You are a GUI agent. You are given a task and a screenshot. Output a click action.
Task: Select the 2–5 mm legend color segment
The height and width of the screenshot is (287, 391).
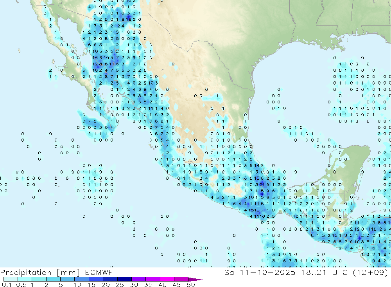(x=53, y=279)
